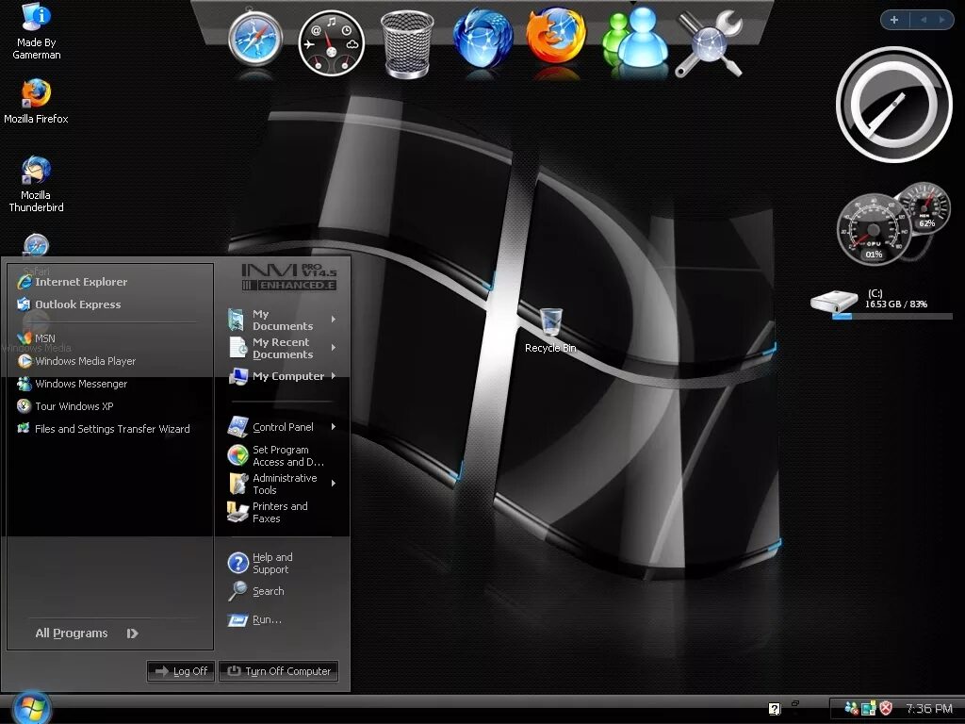965x724 pixels.
Task: Open Mozilla Firefox desktop shortcut
Action: pos(37,102)
